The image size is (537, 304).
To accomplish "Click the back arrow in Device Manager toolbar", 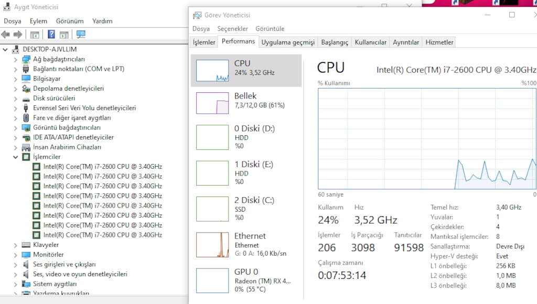I will click(x=5, y=34).
